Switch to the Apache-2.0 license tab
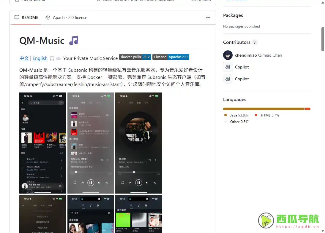325x233 pixels. pyautogui.click(x=70, y=17)
